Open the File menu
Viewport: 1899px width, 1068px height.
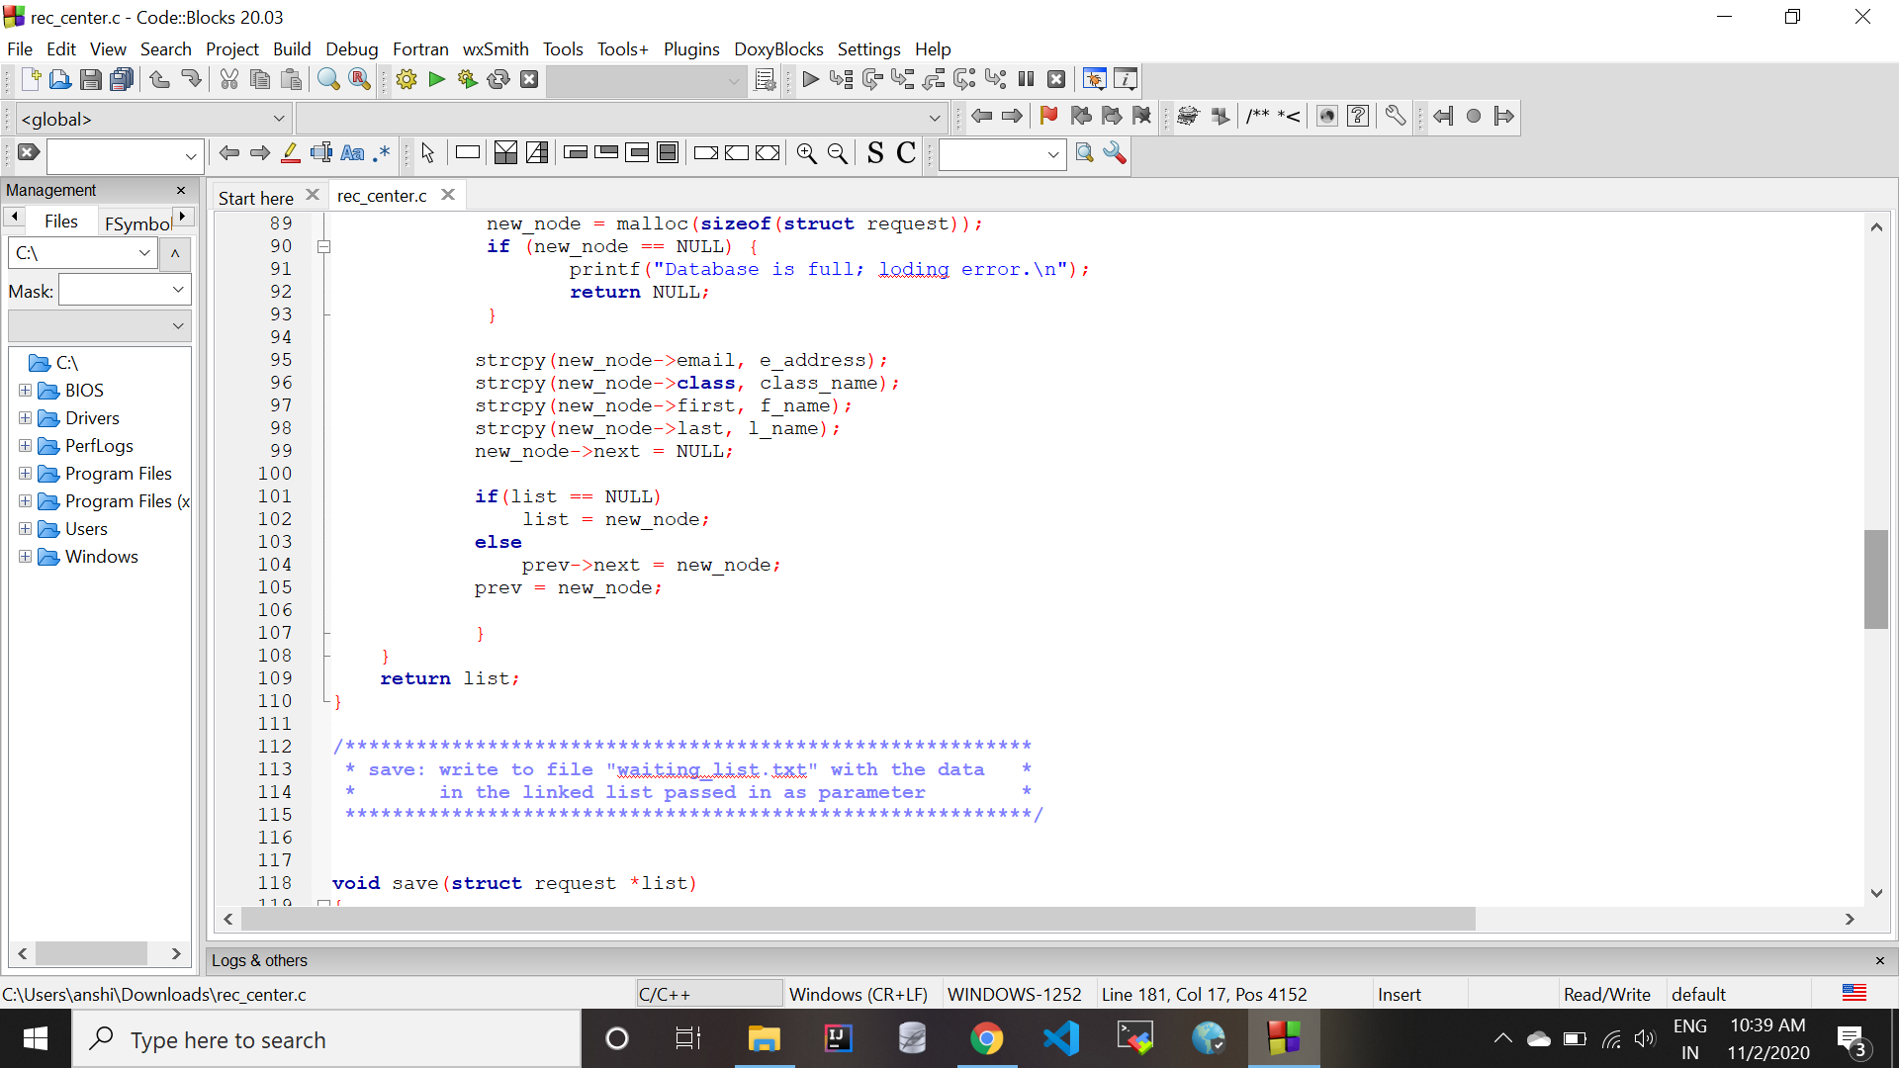pos(19,48)
